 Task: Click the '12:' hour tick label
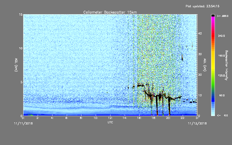pyautogui.click(x=110, y=118)
